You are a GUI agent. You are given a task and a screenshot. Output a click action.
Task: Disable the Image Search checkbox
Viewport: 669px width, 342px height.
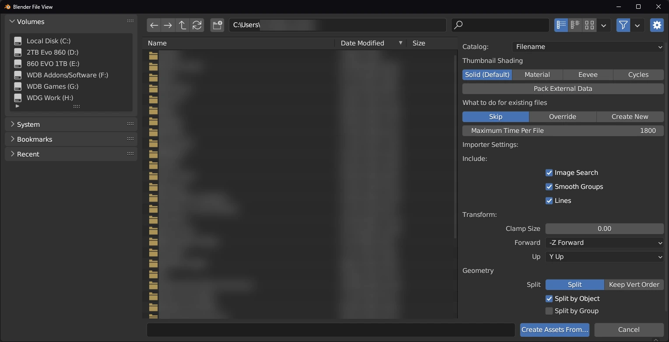[x=549, y=173]
